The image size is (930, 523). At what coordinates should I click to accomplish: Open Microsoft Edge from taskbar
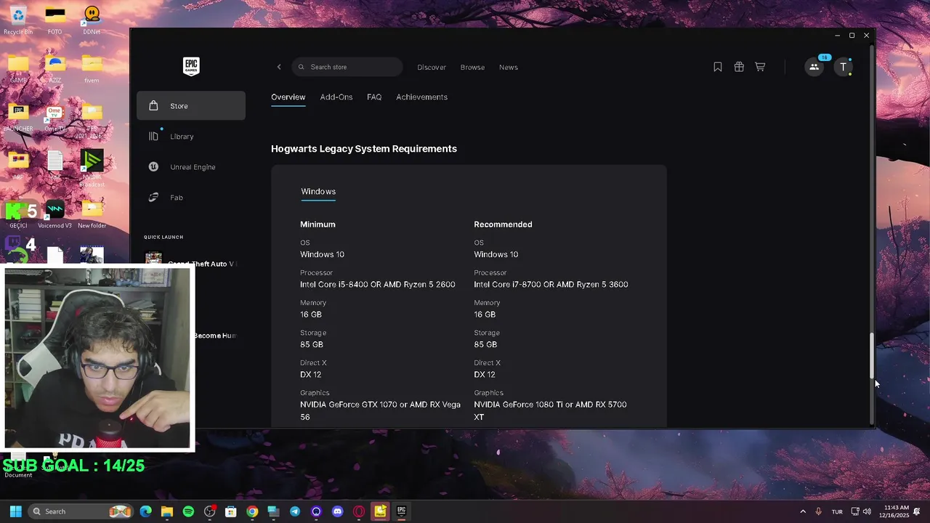[145, 511]
